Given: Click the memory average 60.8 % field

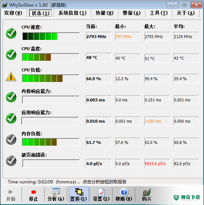Looking at the screenshot, I should [x=186, y=142].
